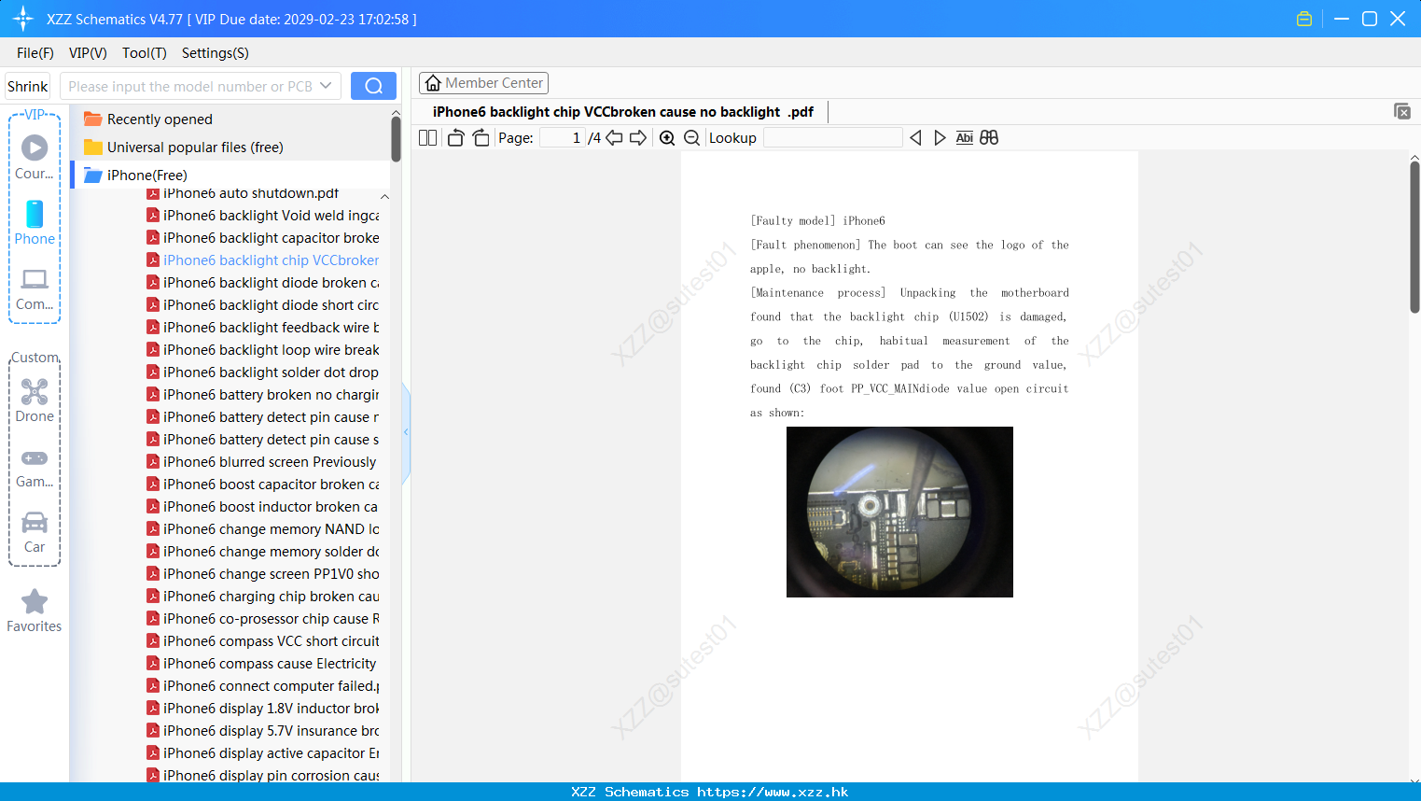Click the PDF viewer vertical scrollbar

(x=1414, y=237)
